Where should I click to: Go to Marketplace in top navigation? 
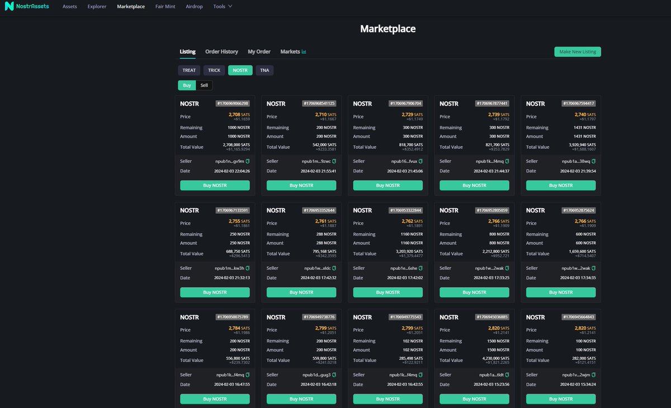pos(131,7)
